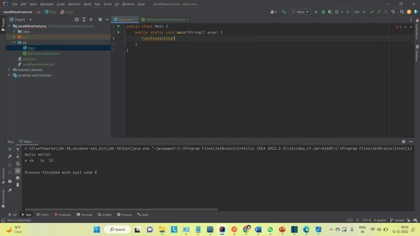Expand External Libraries node
Viewport: 420px width, 236px height.
click(x=9, y=70)
